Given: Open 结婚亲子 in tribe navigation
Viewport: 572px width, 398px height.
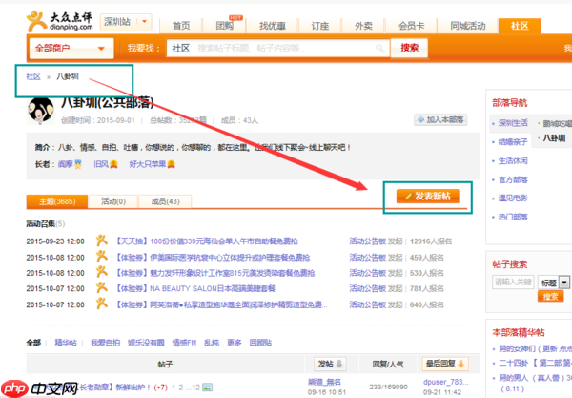Looking at the screenshot, I should pyautogui.click(x=513, y=142).
